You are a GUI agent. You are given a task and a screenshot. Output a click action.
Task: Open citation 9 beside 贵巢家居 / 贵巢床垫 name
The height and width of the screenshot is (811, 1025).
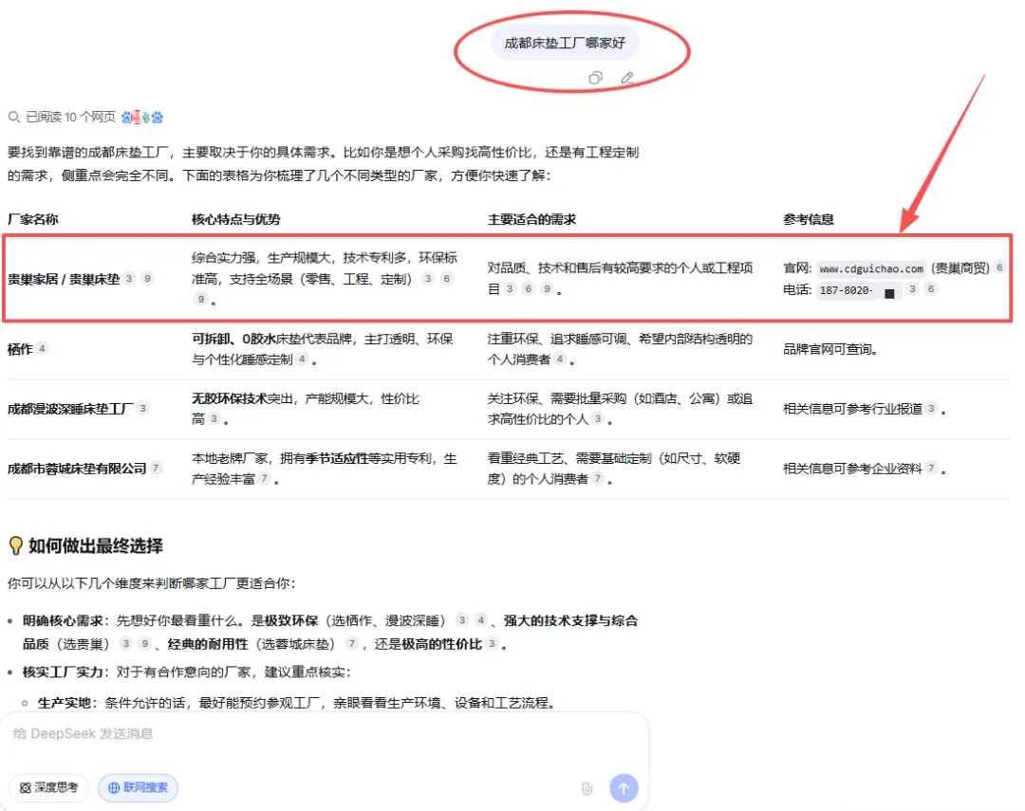tap(148, 278)
